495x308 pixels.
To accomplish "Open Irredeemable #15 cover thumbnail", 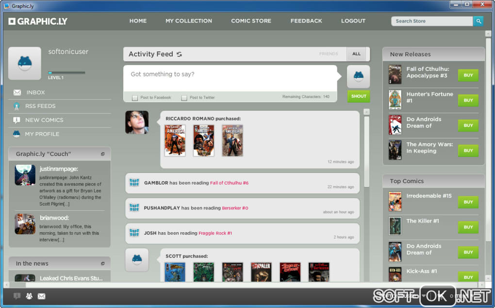I will (x=395, y=201).
